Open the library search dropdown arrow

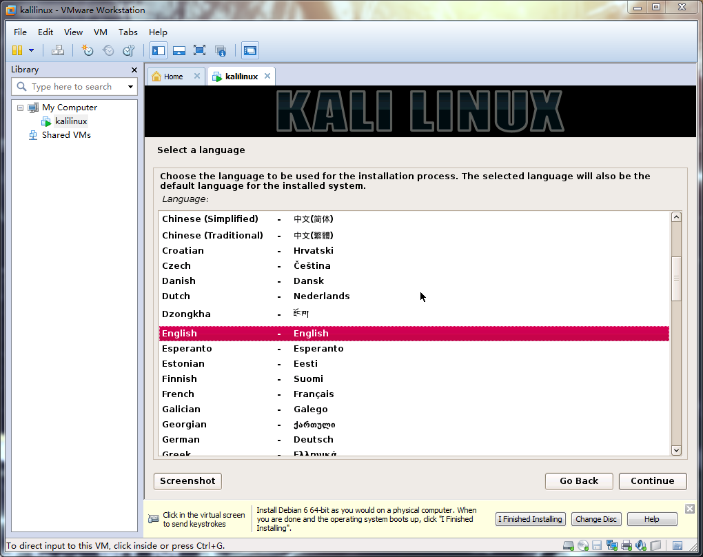(x=130, y=87)
